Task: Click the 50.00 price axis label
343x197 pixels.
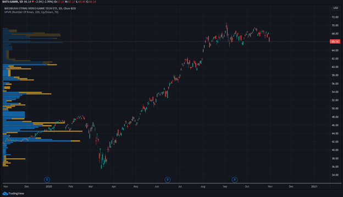Action: pyautogui.click(x=335, y=108)
